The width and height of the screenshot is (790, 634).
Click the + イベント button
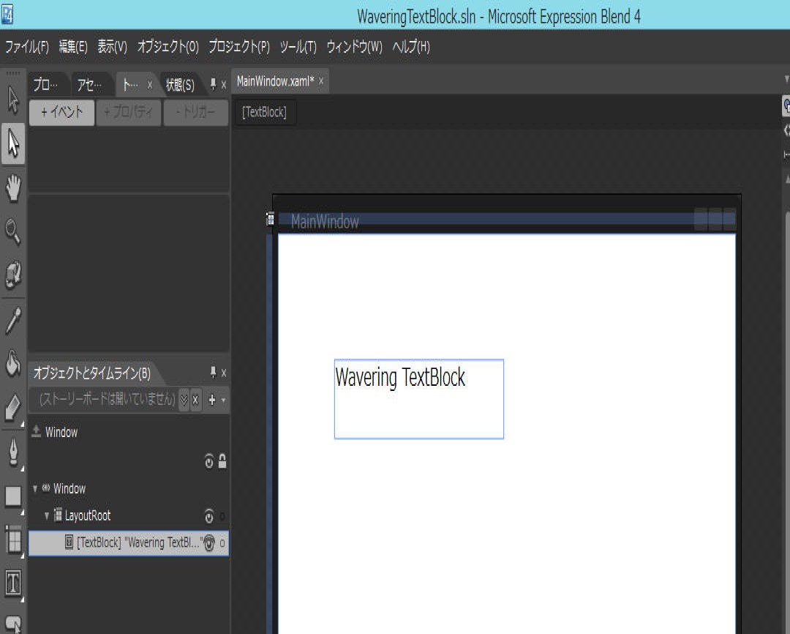click(x=61, y=113)
